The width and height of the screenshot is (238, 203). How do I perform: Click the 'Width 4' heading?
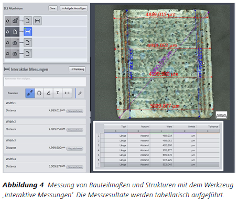10,159
